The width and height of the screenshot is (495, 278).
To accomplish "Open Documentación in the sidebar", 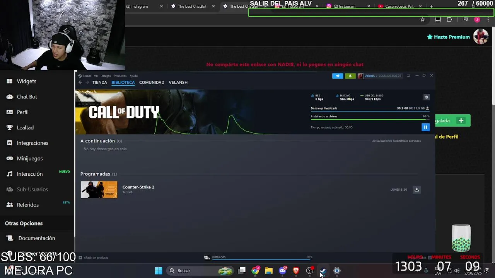I will tap(36, 238).
